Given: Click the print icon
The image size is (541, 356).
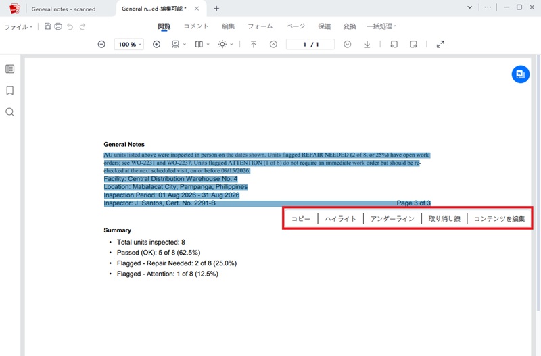Looking at the screenshot, I should 58,26.
